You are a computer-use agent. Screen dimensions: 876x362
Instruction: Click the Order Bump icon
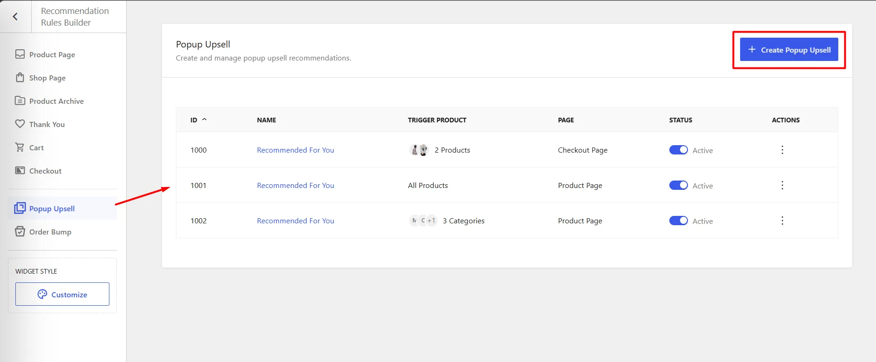point(20,231)
